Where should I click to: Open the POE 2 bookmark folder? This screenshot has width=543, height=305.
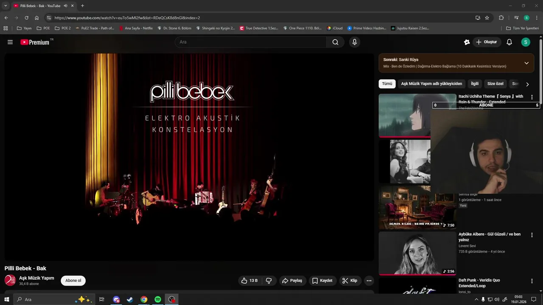[63, 28]
